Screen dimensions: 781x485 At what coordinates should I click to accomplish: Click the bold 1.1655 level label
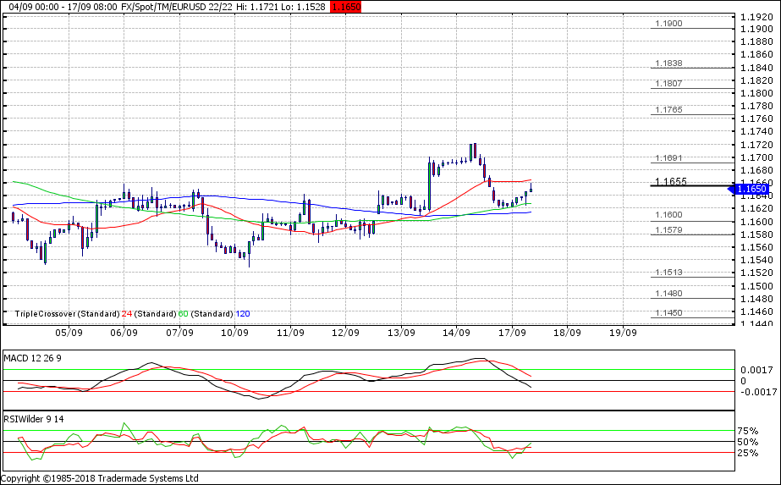click(x=671, y=181)
